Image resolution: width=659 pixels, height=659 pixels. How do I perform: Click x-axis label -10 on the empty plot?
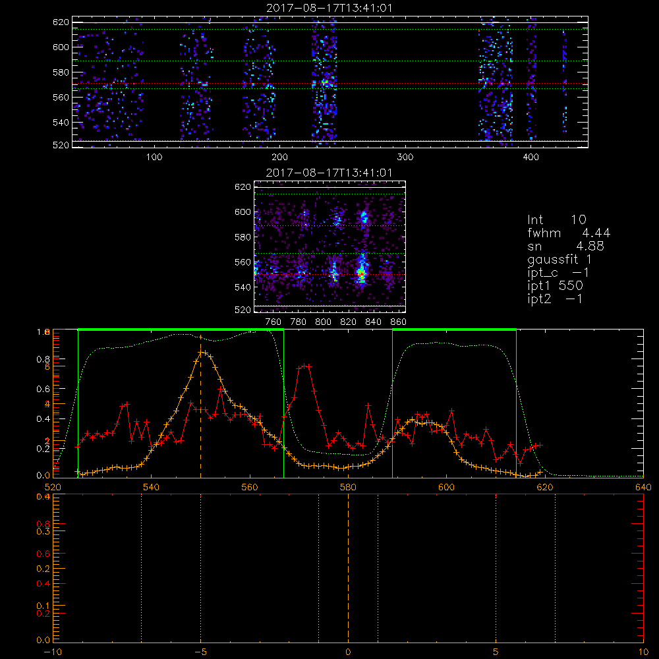(x=53, y=652)
